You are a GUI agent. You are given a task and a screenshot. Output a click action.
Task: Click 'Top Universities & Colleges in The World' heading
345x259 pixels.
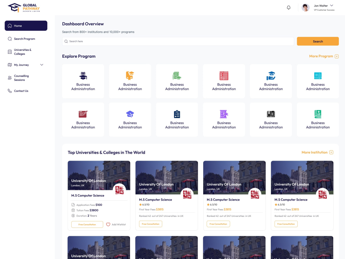tap(106, 152)
